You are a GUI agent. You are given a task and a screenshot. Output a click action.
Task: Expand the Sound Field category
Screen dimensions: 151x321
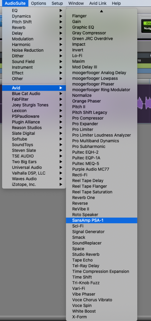pyautogui.click(x=34, y=62)
